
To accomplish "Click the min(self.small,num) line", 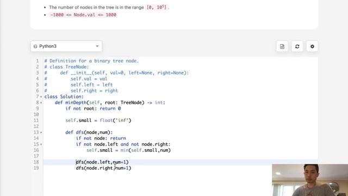I will (x=128, y=150).
